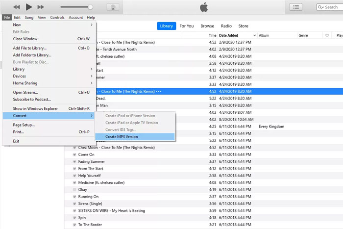Image resolution: width=343 pixels, height=229 pixels.
Task: Open the AirPlay output button
Action: point(112,7)
